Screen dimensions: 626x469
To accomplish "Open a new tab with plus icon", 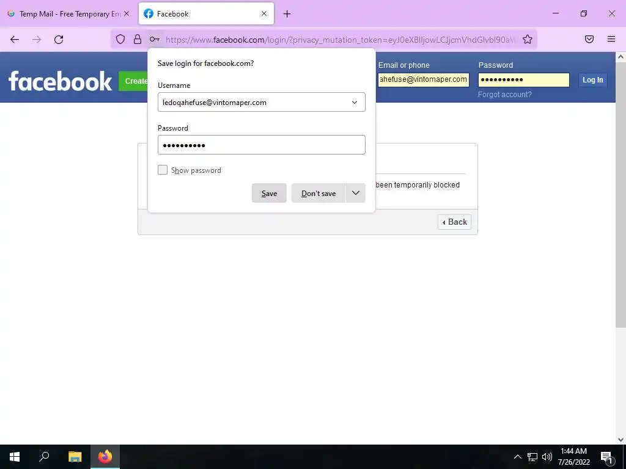I will [287, 14].
